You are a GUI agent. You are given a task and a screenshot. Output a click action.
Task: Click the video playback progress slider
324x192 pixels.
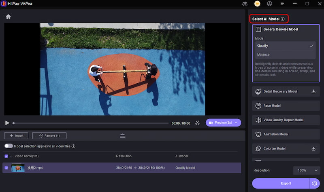(90, 123)
